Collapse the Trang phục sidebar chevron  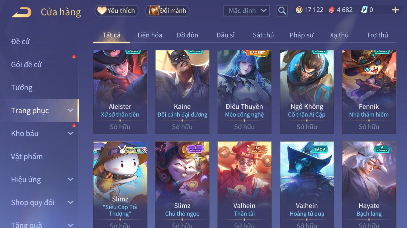70,111
